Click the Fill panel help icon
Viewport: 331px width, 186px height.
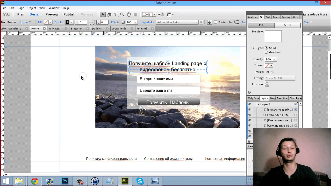[x=249, y=92]
